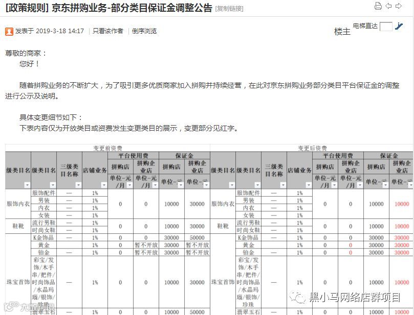The image size is (414, 315).
Task: Click the 变更后资费 table header
Action: pyautogui.click(x=312, y=148)
